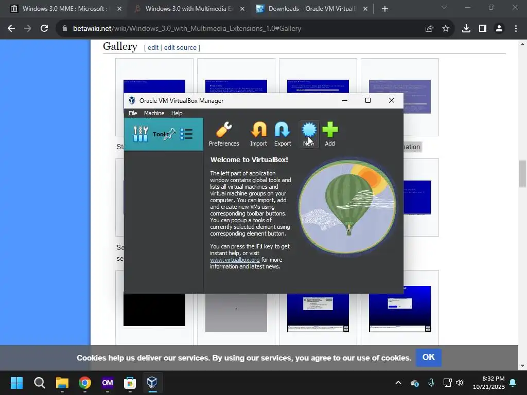Image resolution: width=527 pixels, height=395 pixels.
Task: Open Chrome three-dot menu
Action: click(516, 29)
